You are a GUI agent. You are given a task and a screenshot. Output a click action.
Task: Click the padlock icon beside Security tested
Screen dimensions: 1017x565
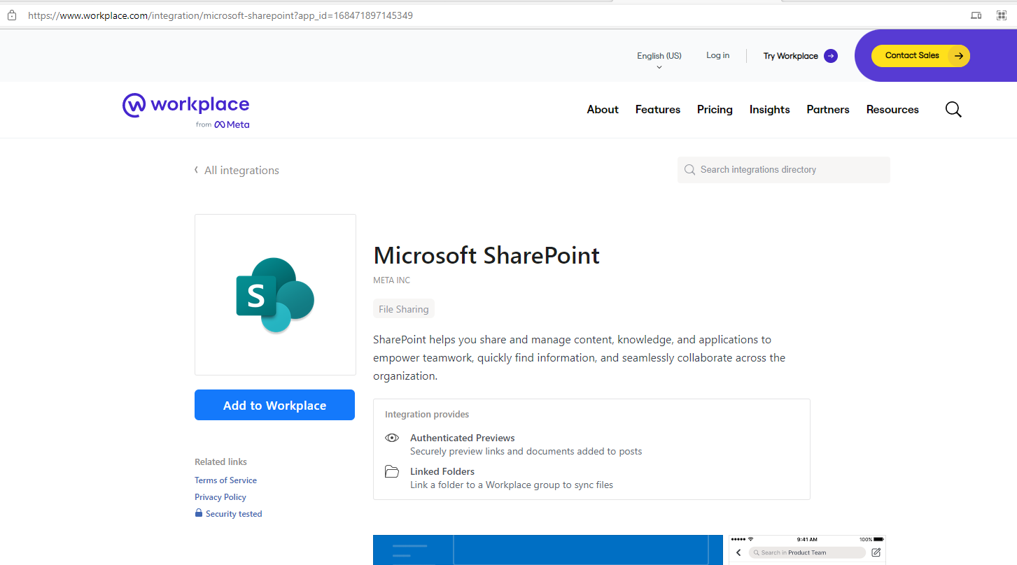[199, 513]
